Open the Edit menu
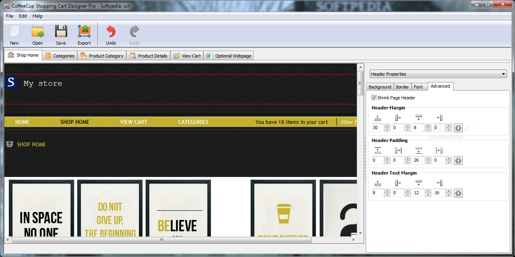Screen dimensions: 515x257 click(x=23, y=16)
